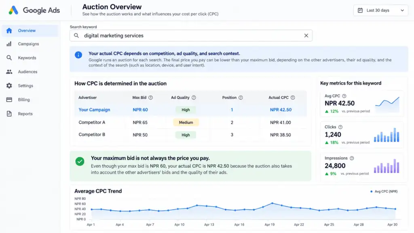Clear the search keyword with X

[306, 36]
